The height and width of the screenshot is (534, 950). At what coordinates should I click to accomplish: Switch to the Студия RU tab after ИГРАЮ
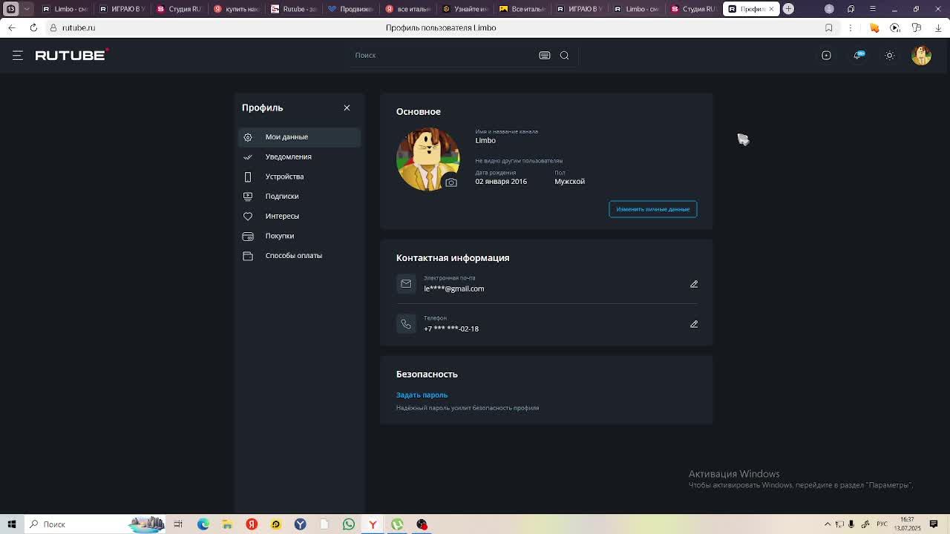(180, 9)
